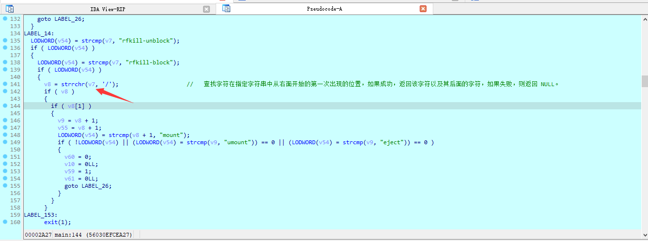
Task: Set breakpoint marker on line 147
Action: pyautogui.click(x=5, y=128)
